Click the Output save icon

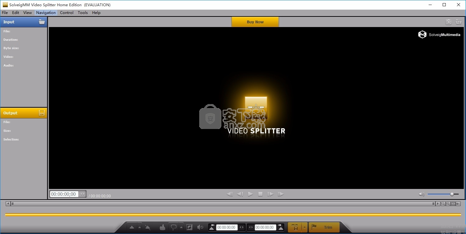pyautogui.click(x=42, y=113)
